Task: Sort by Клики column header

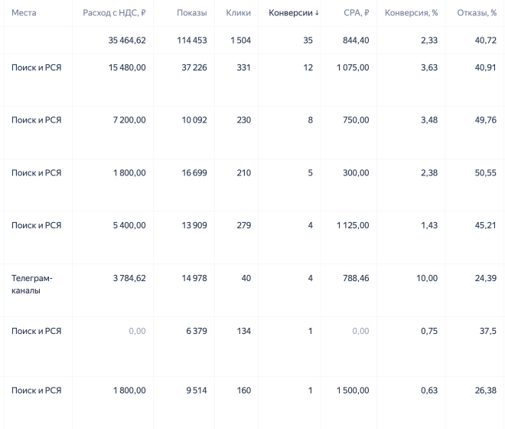Action: click(x=238, y=13)
